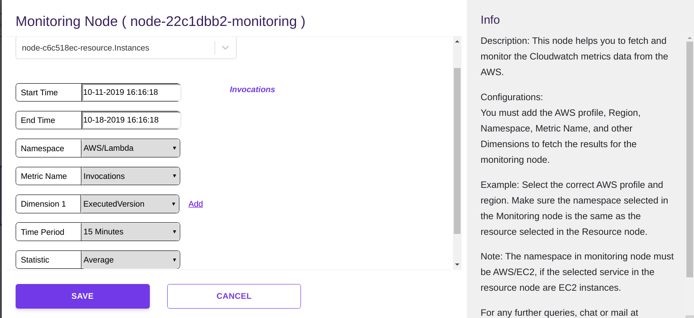Click the Statistic dropdown arrow icon
The height and width of the screenshot is (318, 694).
174,259
